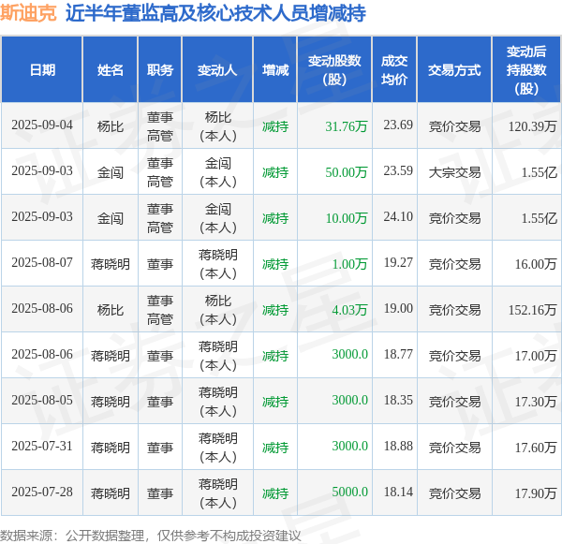Click holdings value 16.00万

tap(536, 264)
